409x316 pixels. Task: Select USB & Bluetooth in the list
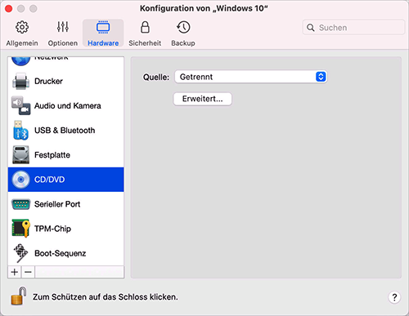pos(66,131)
